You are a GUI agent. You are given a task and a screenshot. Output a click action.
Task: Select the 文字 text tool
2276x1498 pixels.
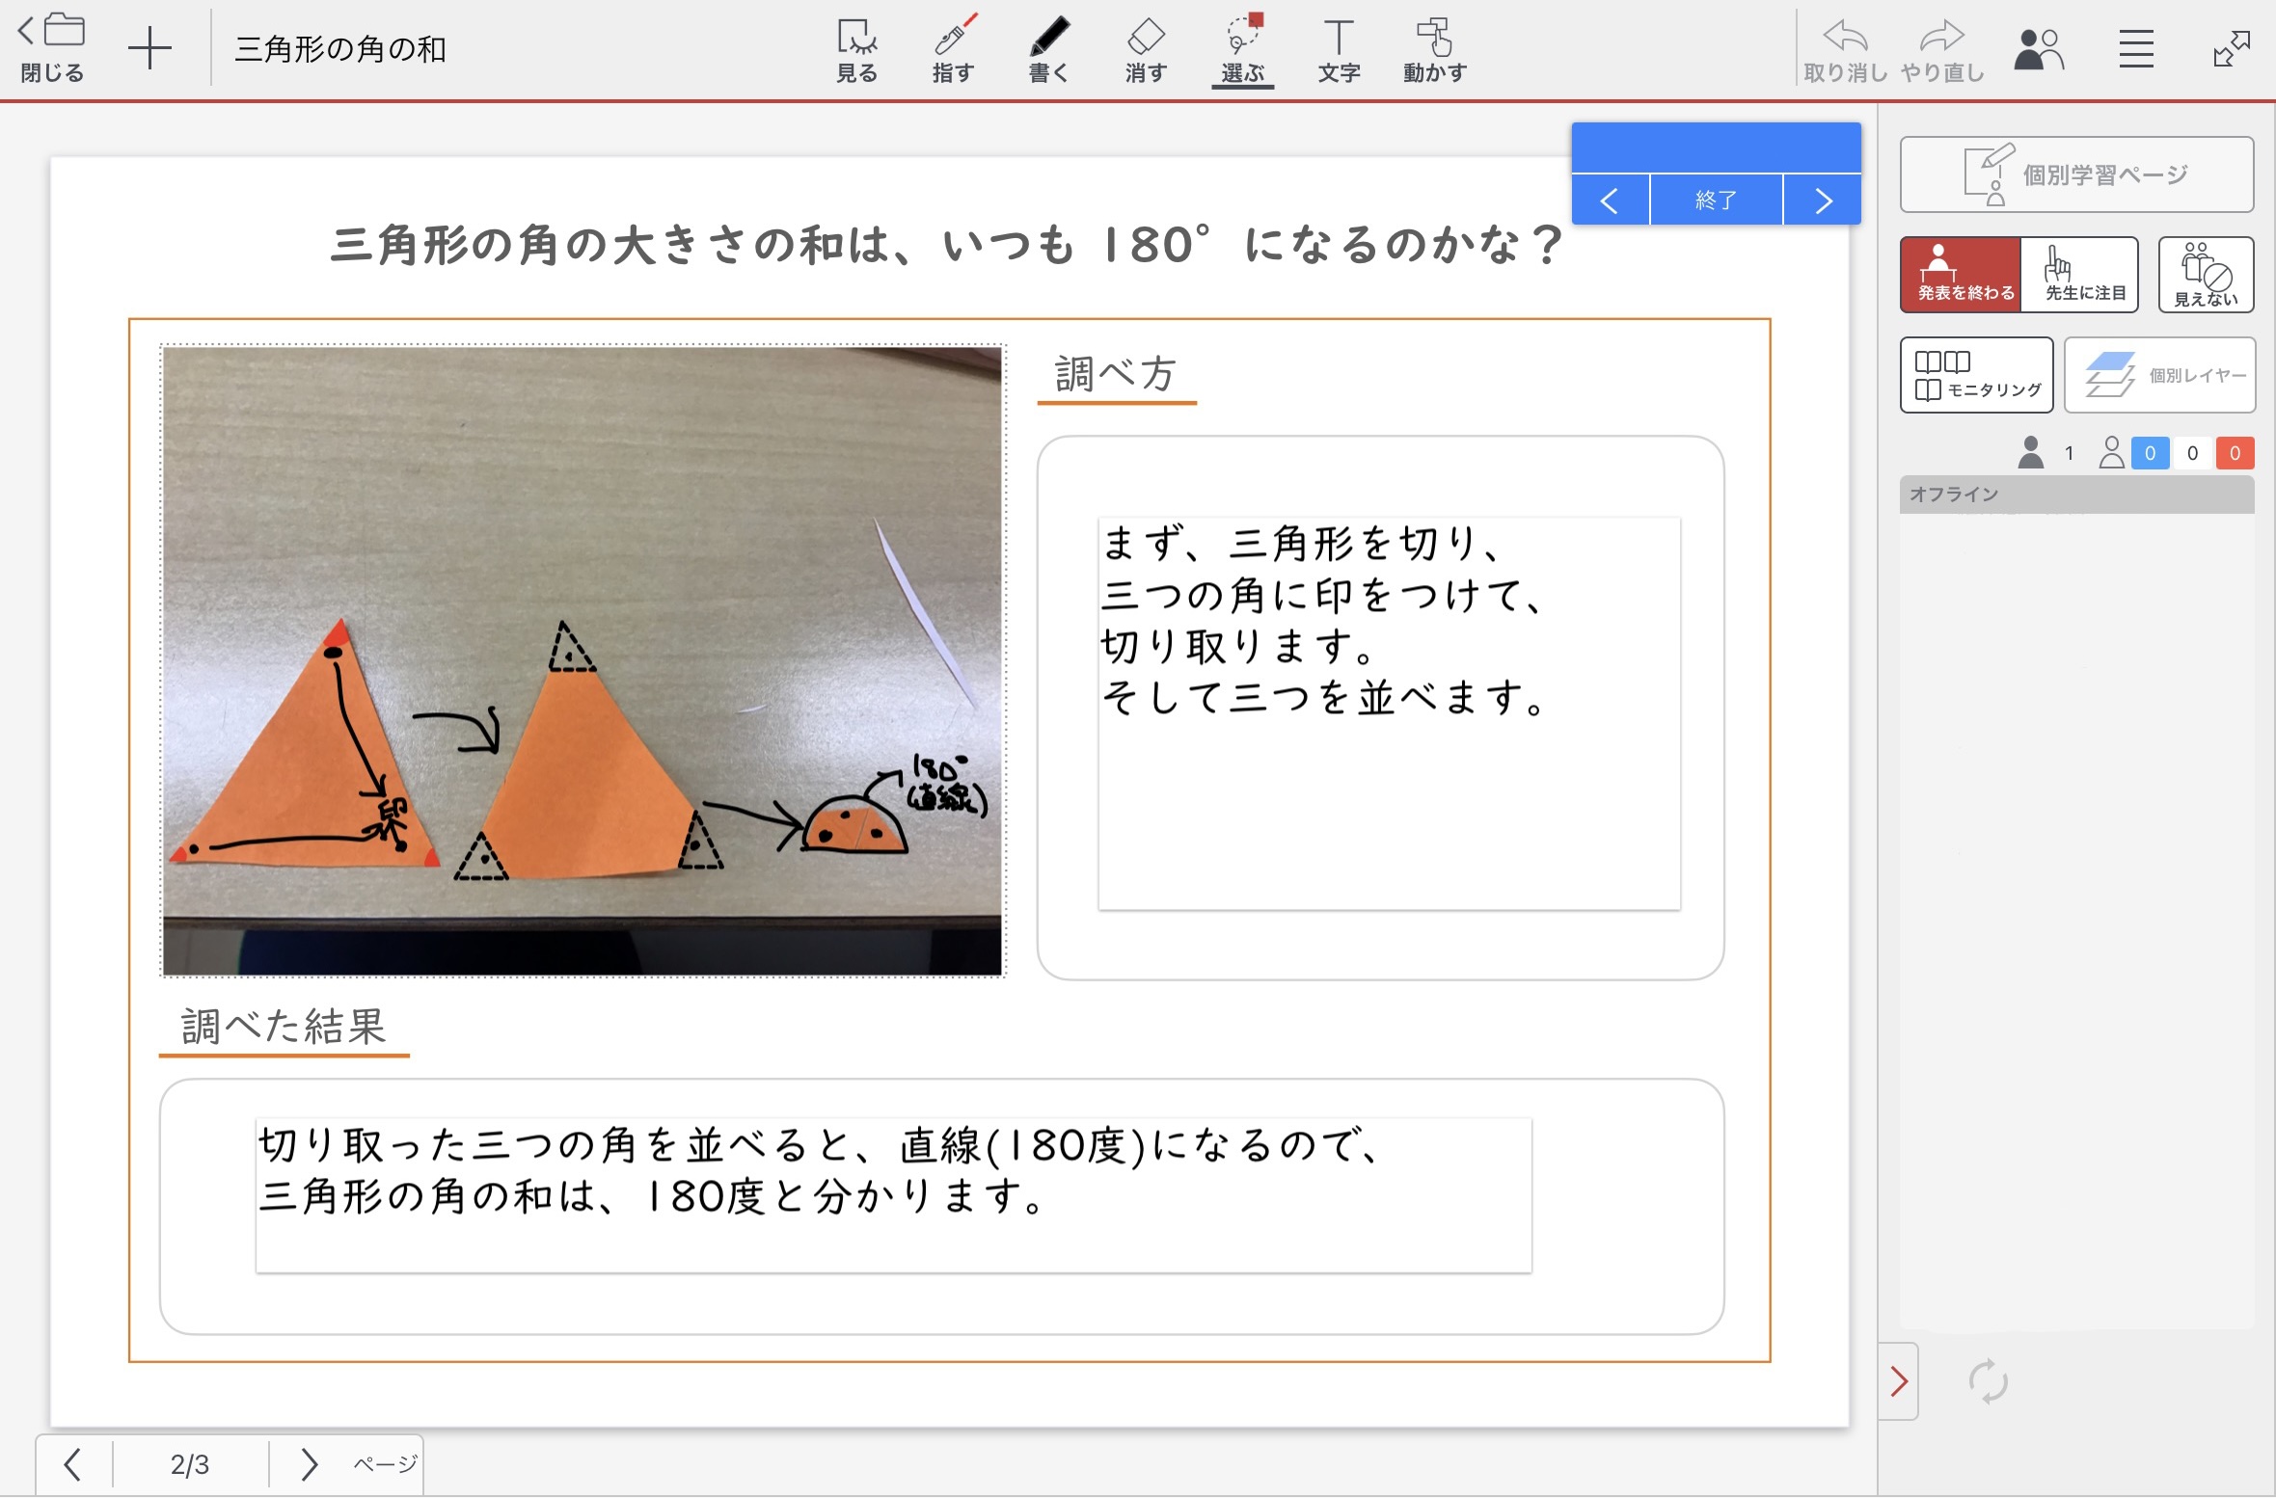coord(1339,50)
